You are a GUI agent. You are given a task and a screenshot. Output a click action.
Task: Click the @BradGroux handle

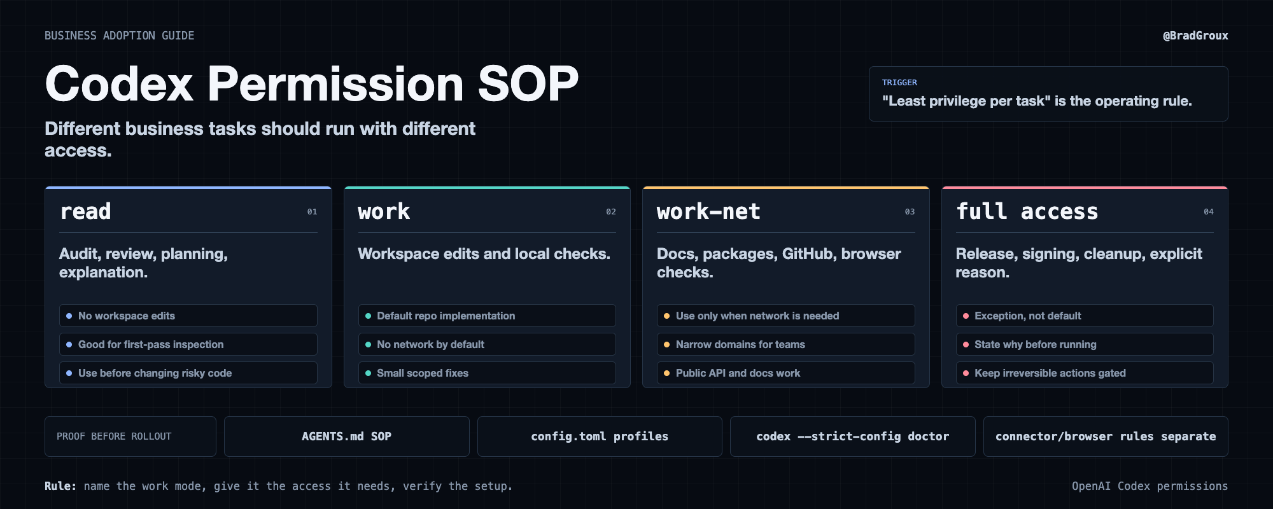[1195, 36]
